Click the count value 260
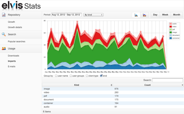 click(x=117, y=92)
